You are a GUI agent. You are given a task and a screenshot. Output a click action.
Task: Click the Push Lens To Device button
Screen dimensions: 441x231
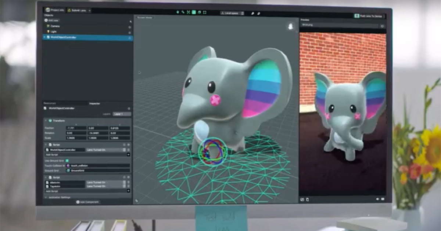(x=369, y=16)
